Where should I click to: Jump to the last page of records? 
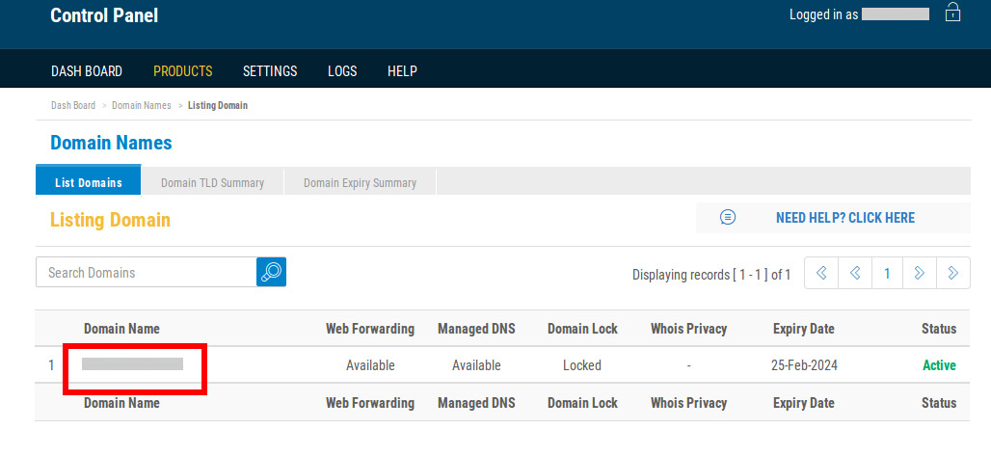(x=953, y=273)
